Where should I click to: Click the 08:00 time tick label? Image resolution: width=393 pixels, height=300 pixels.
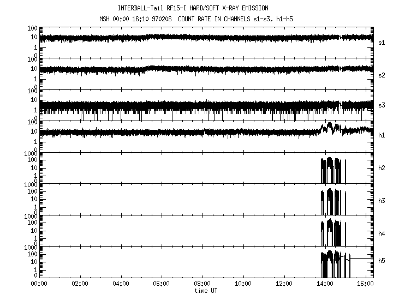pyautogui.click(x=202, y=284)
